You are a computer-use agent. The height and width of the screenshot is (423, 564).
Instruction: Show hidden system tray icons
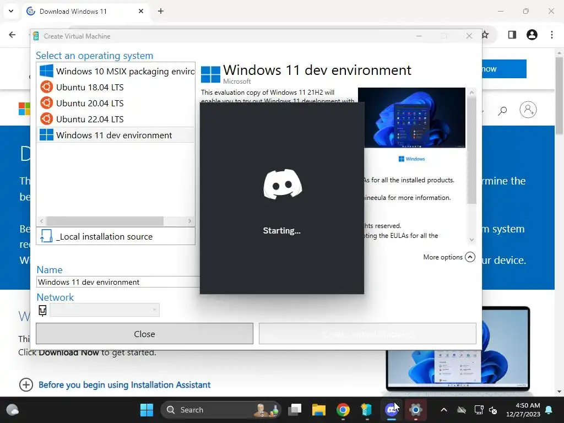(444, 410)
